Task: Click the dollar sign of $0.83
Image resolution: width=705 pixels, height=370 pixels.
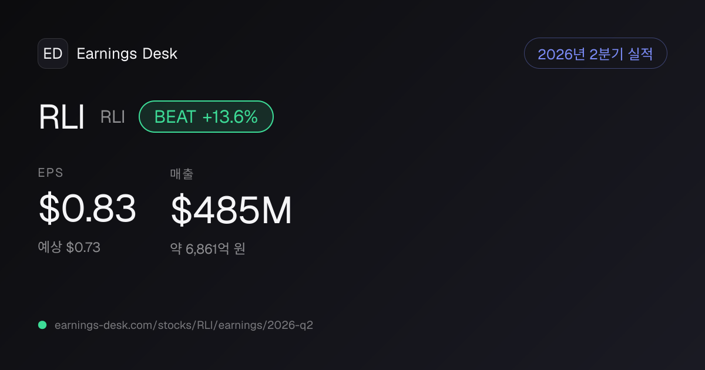Action: 48,209
